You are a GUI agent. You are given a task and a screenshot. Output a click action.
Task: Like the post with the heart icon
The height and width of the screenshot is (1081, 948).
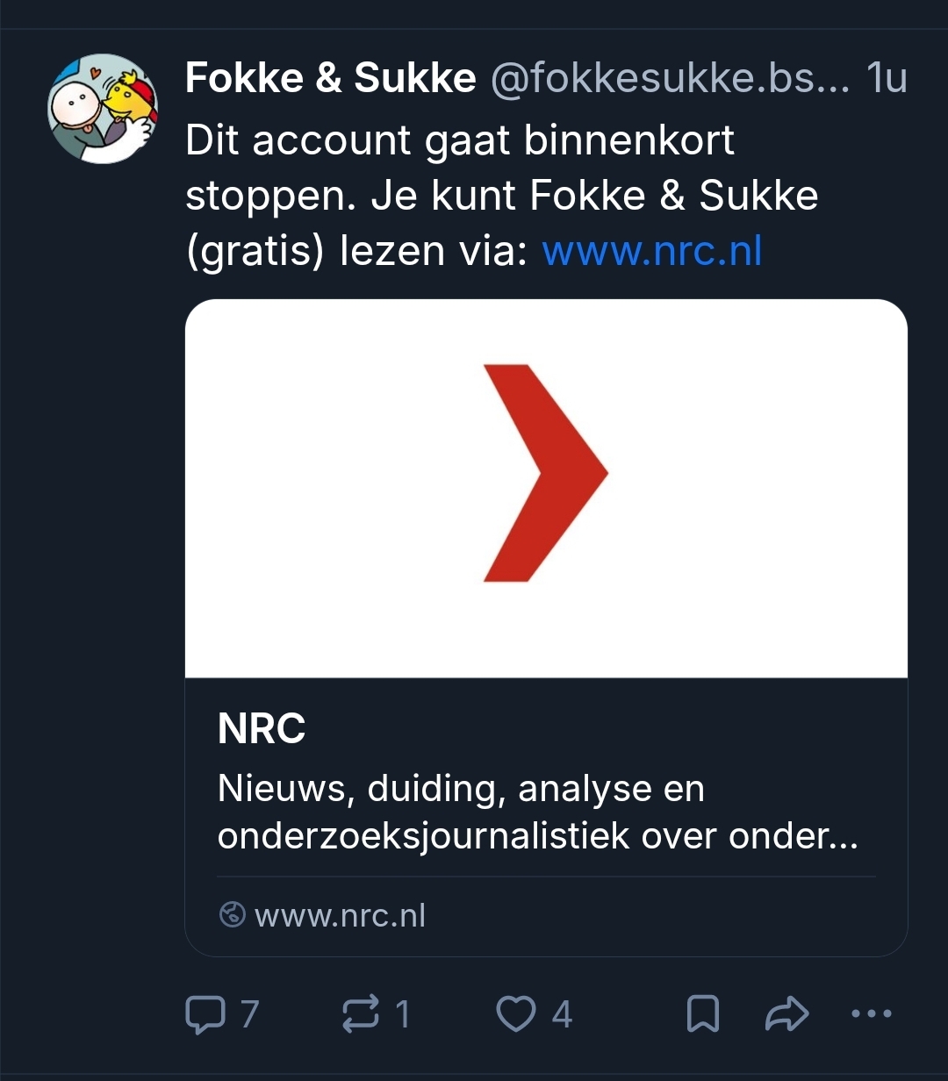516,1014
